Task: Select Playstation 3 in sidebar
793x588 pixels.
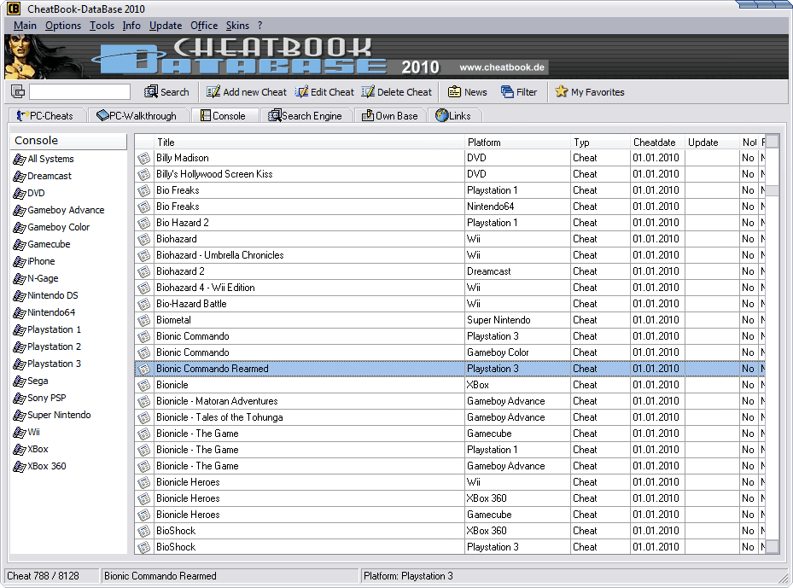Action: click(x=47, y=364)
